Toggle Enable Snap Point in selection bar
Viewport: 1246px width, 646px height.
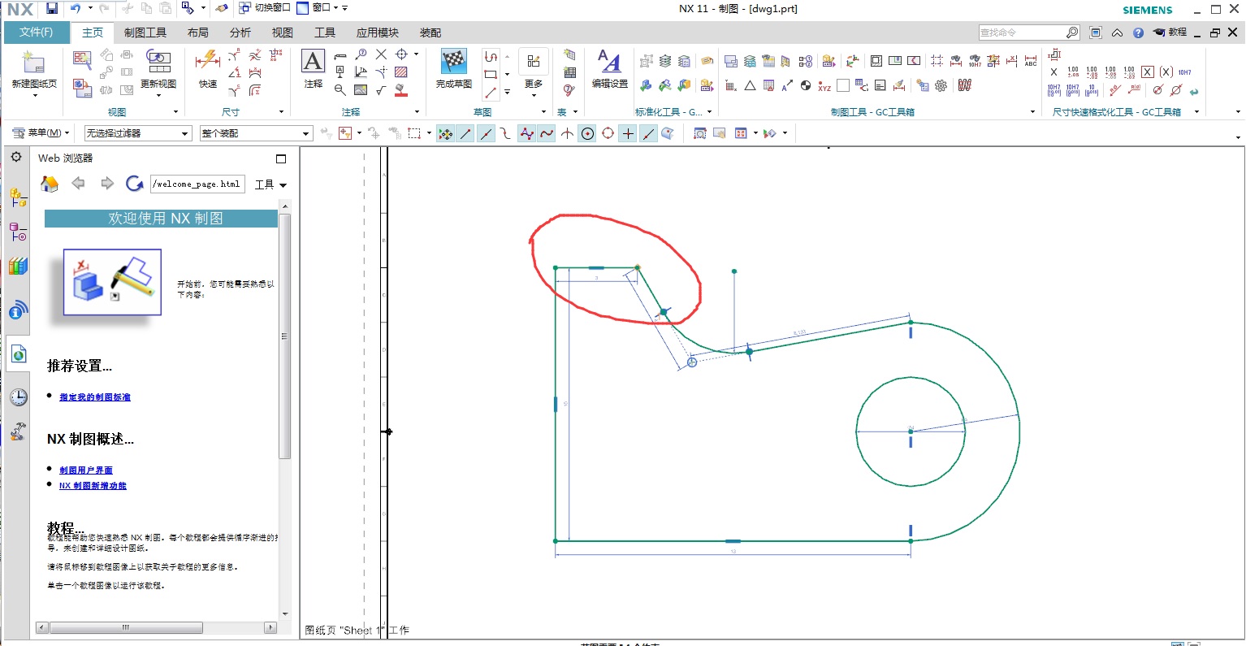click(445, 133)
